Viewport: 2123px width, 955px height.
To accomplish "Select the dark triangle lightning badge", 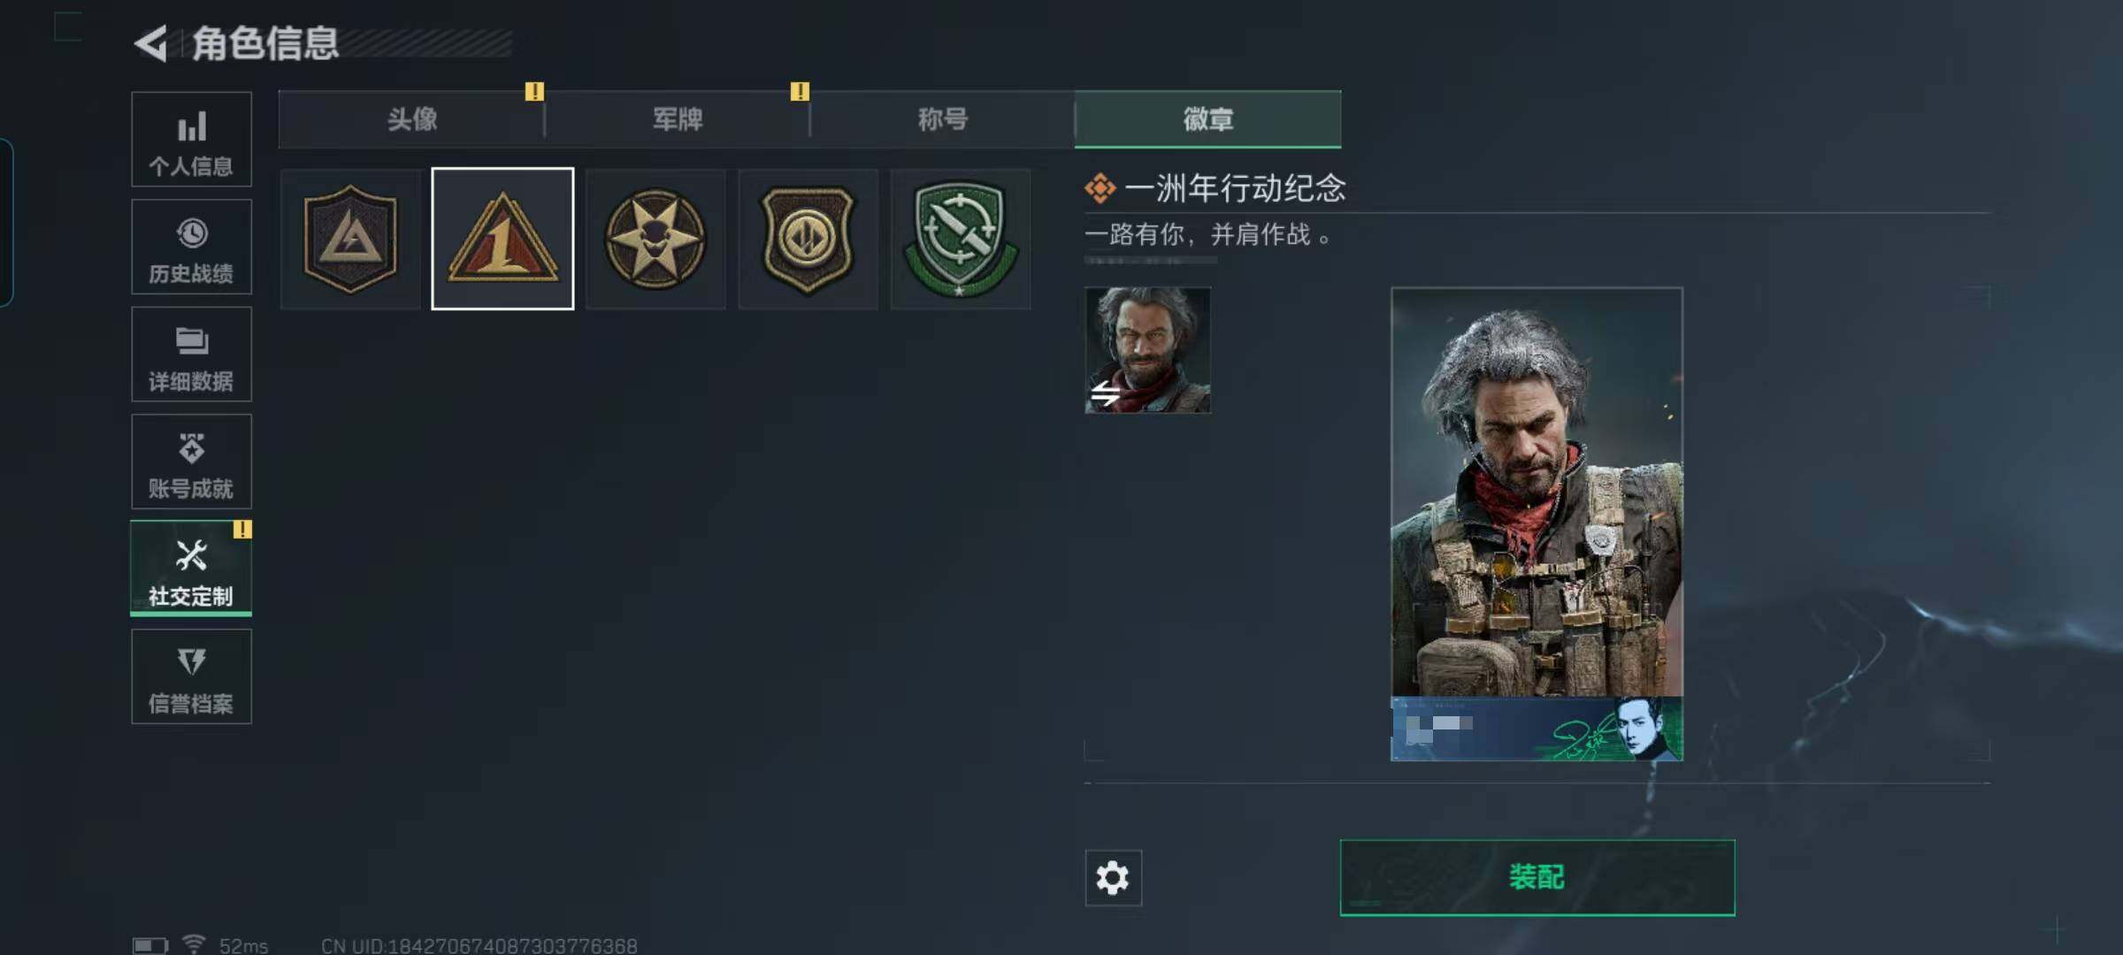I will pos(350,239).
